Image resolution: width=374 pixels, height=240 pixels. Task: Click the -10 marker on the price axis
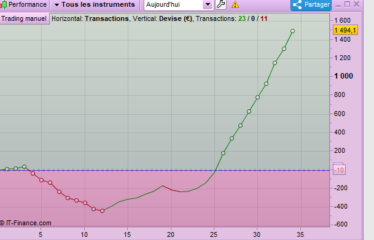click(x=339, y=170)
